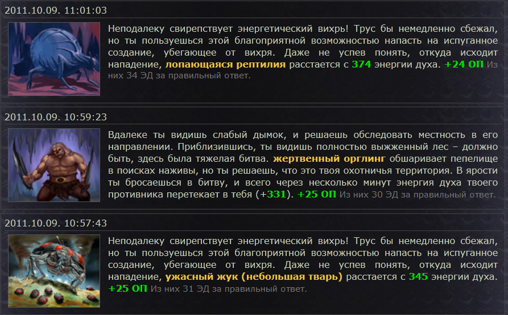Click the gray note mentioning 34 ЭД
Screen dimensions: 508x315
tap(179, 75)
